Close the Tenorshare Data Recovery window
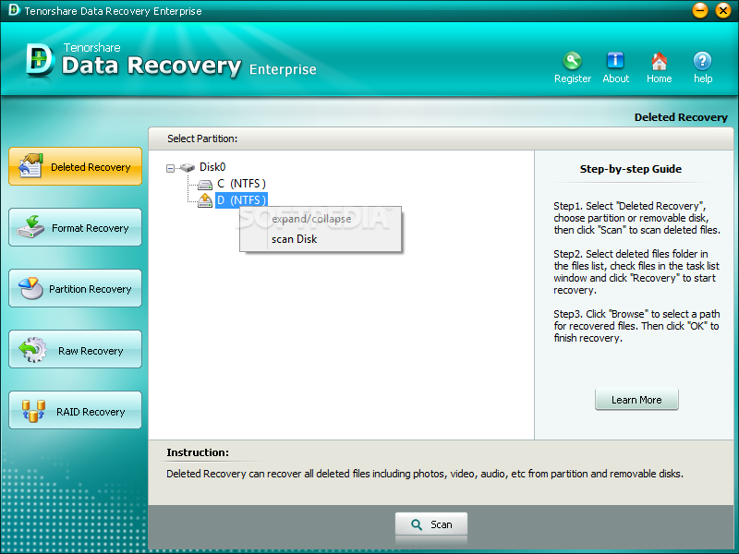The image size is (739, 554). (x=723, y=10)
